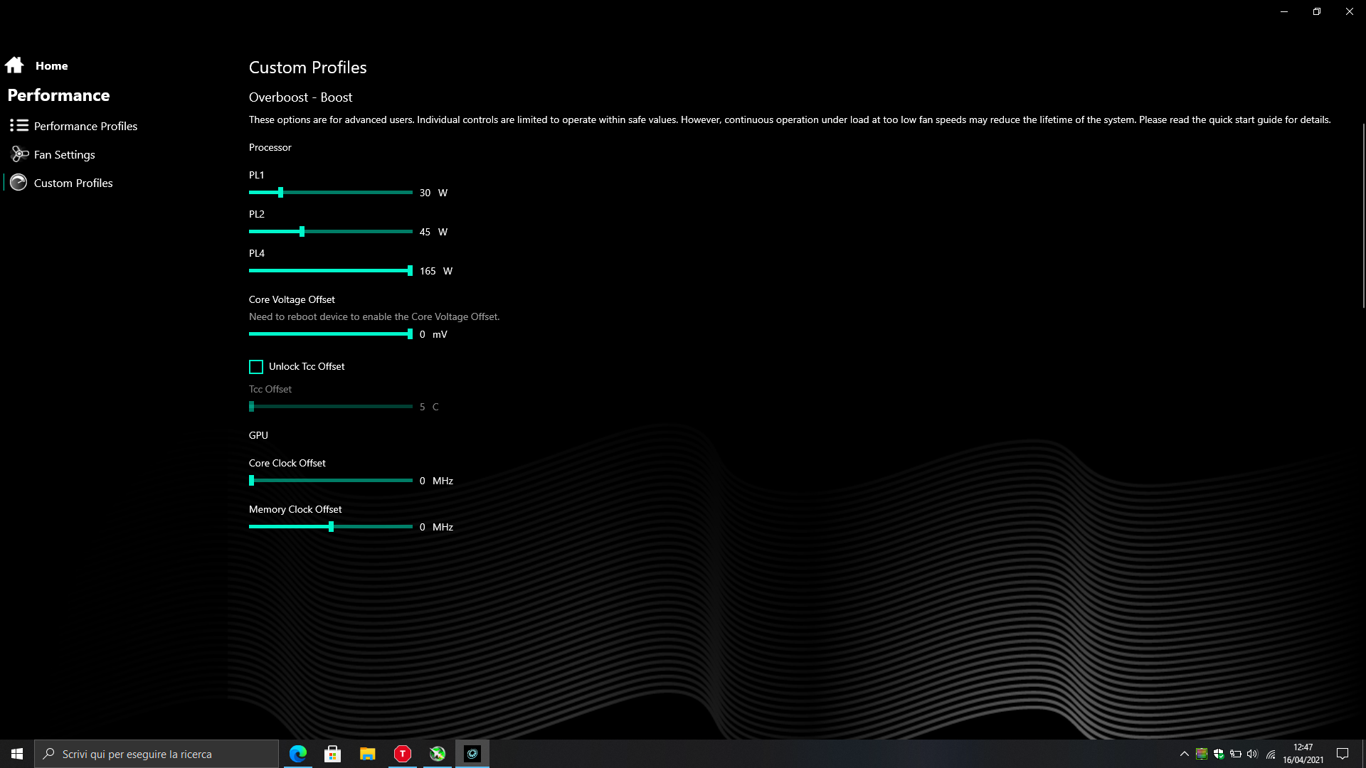The width and height of the screenshot is (1366, 768).
Task: Open notification center icon
Action: pyautogui.click(x=1343, y=754)
